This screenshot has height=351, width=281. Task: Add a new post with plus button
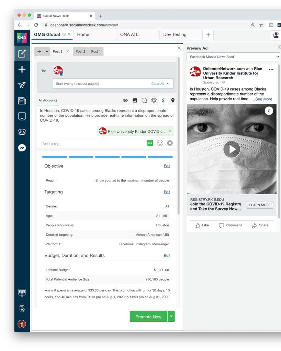[x=39, y=51]
